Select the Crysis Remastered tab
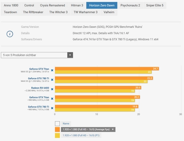The width and height of the screenshot is (184, 141). [x=52, y=5]
